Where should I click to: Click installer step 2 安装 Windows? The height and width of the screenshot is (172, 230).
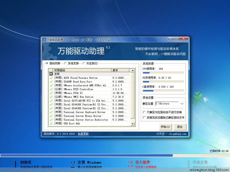[x=86, y=164]
